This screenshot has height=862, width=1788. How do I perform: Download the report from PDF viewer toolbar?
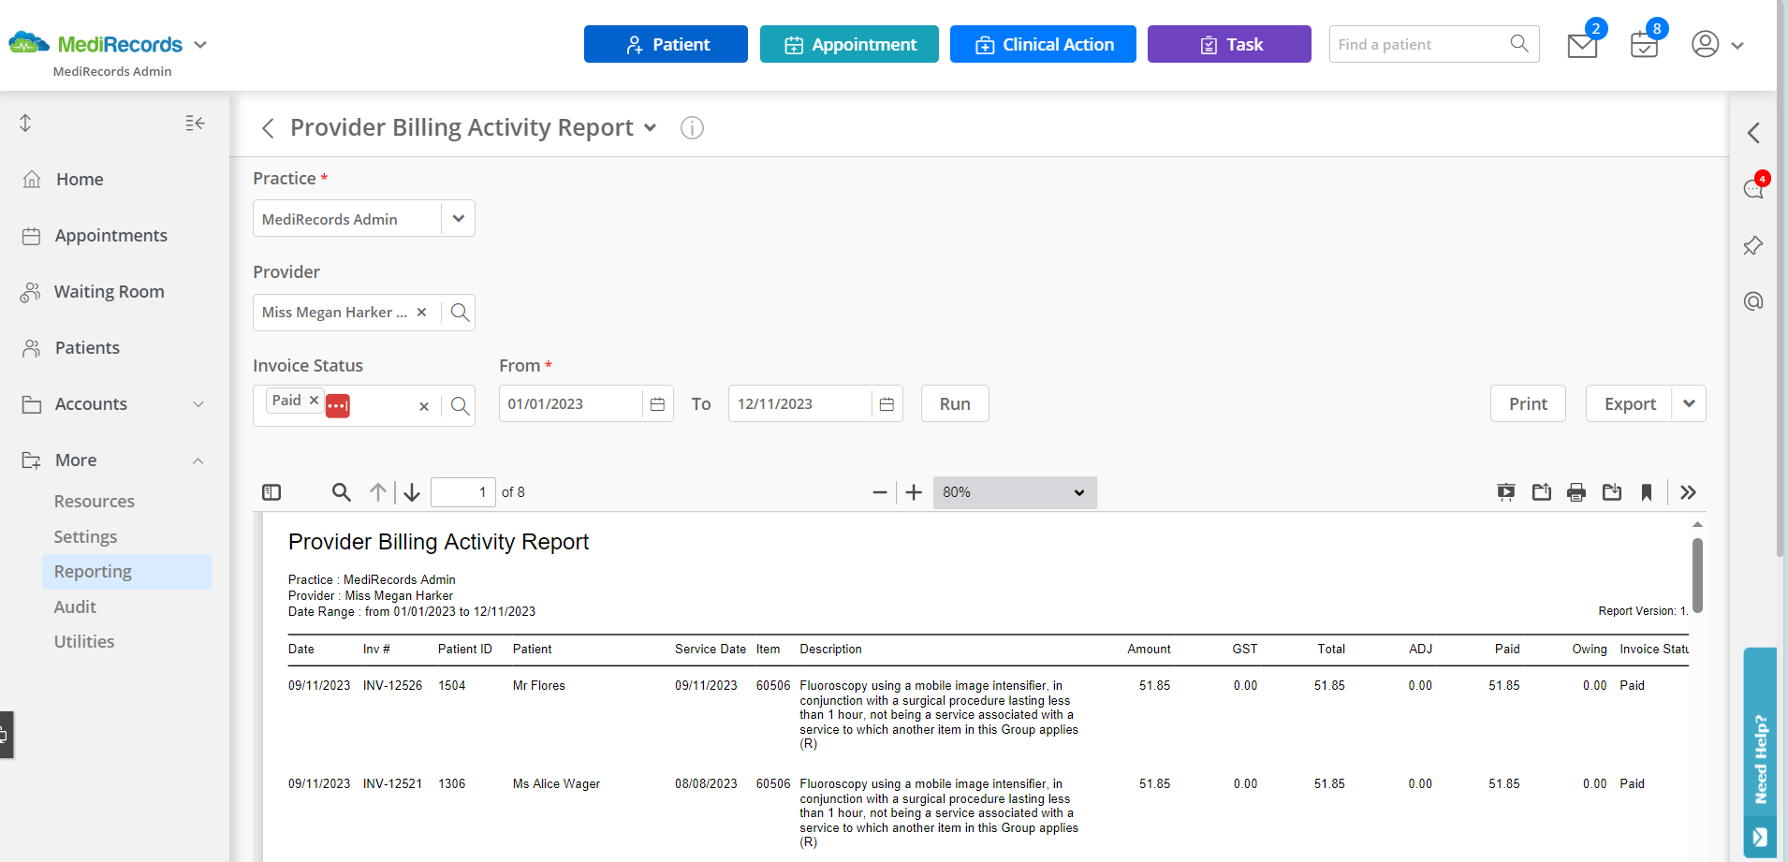tap(1612, 492)
